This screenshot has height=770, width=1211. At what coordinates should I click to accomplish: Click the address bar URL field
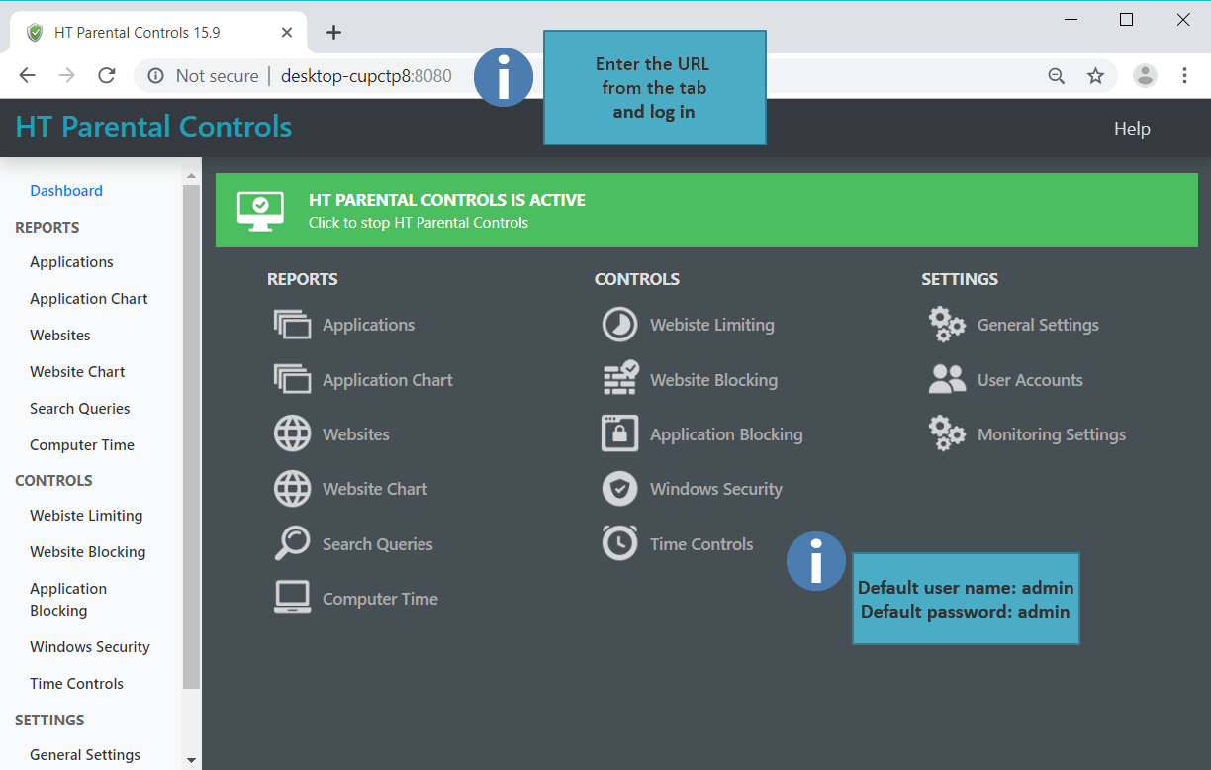click(x=366, y=76)
